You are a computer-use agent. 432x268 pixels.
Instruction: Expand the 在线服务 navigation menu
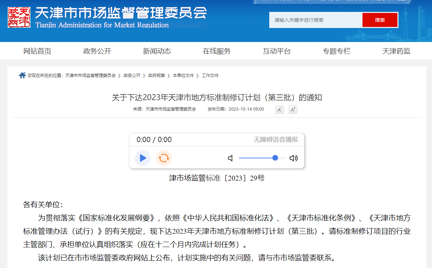(217, 51)
